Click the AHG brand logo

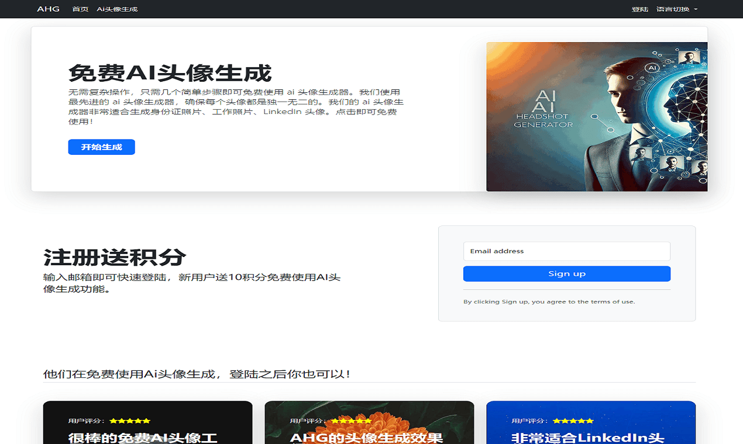coord(48,9)
